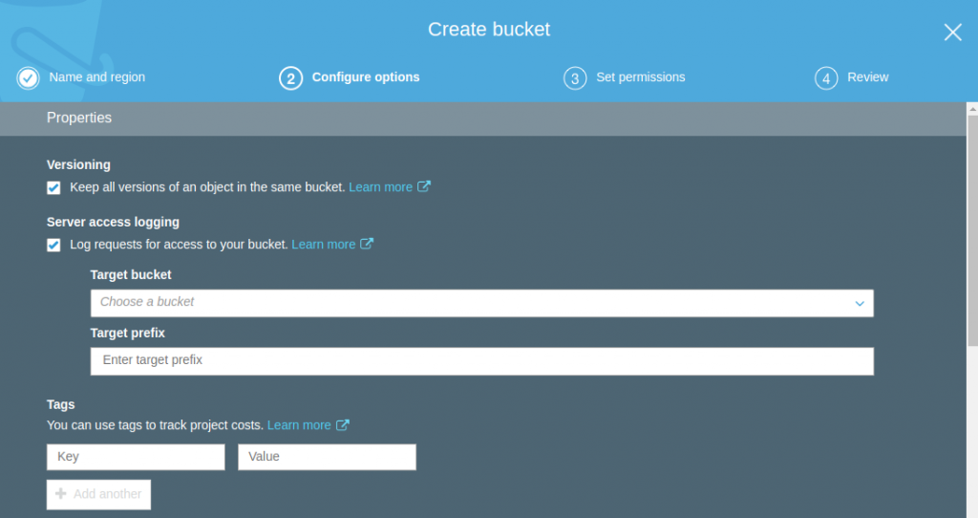Click 'You can use tags to track project costs' text
978x518 pixels.
coord(155,425)
